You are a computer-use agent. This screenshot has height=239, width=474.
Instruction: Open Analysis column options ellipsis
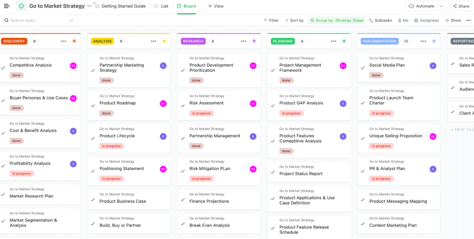[x=154, y=41]
